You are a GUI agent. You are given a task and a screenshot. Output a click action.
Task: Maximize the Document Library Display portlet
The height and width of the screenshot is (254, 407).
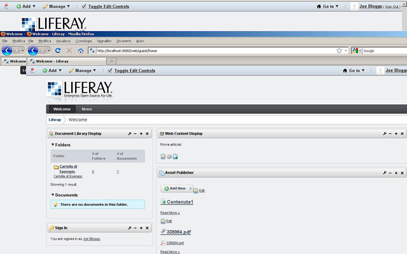point(141,134)
